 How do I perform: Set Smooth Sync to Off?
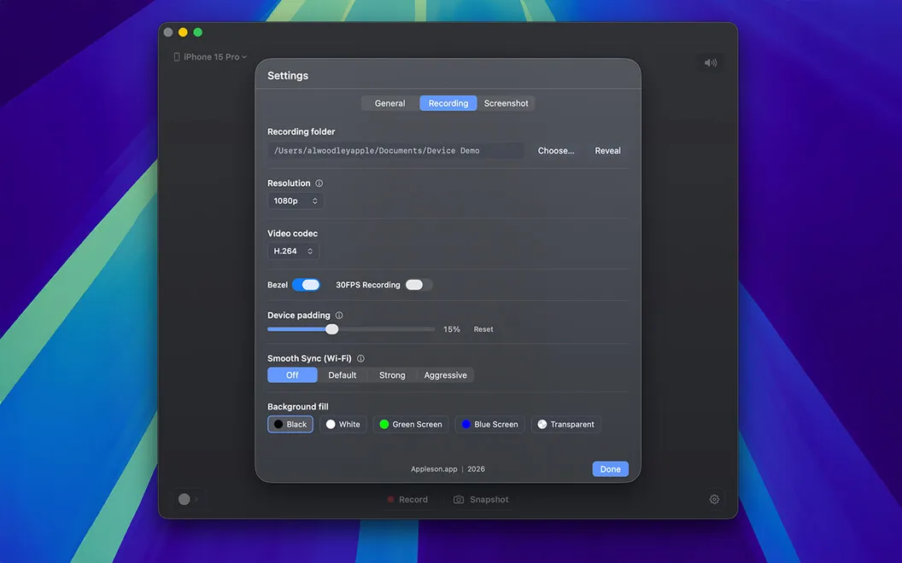[x=292, y=375]
